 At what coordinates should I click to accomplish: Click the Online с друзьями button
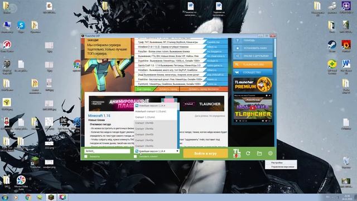click(x=253, y=56)
